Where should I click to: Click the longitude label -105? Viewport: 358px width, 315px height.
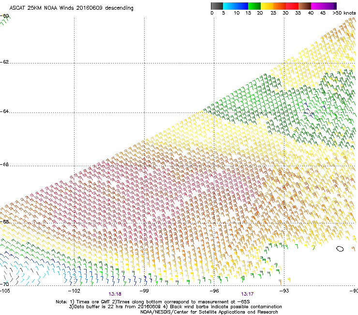[5, 291]
